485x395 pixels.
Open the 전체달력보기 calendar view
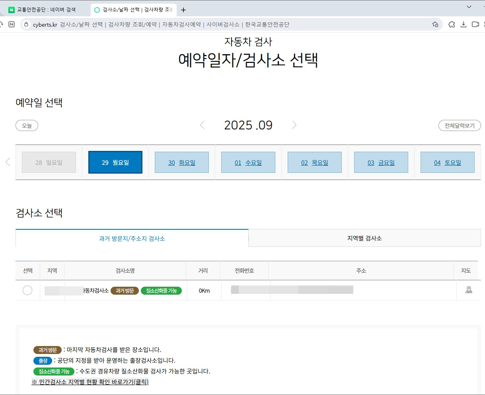[x=459, y=125]
